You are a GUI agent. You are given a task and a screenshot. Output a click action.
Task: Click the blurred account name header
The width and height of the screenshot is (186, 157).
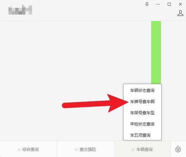coord(20,10)
